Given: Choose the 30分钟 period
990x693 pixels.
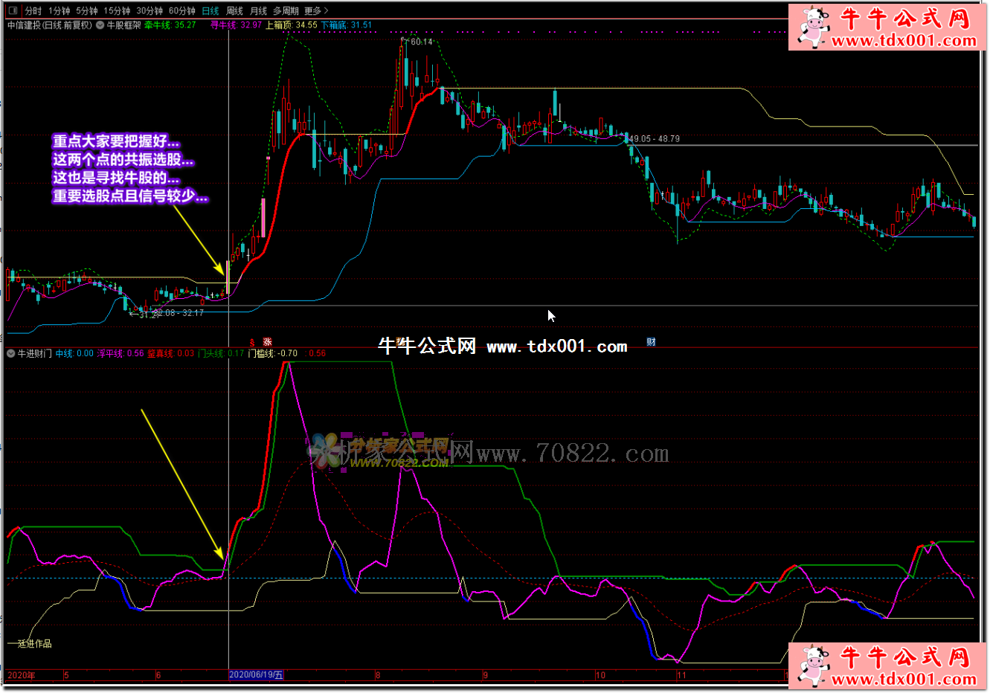Looking at the screenshot, I should [x=149, y=10].
